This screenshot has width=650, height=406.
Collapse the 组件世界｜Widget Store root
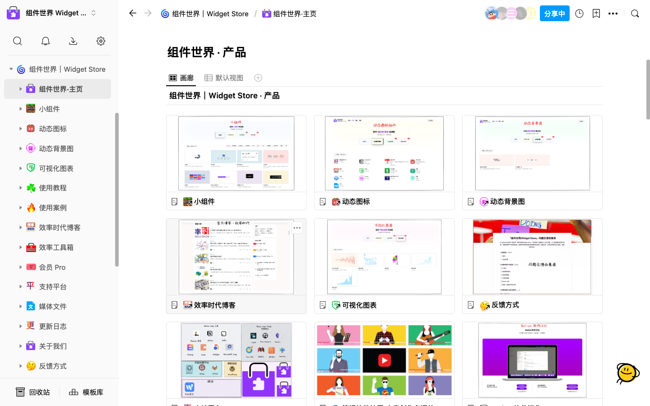click(11, 69)
